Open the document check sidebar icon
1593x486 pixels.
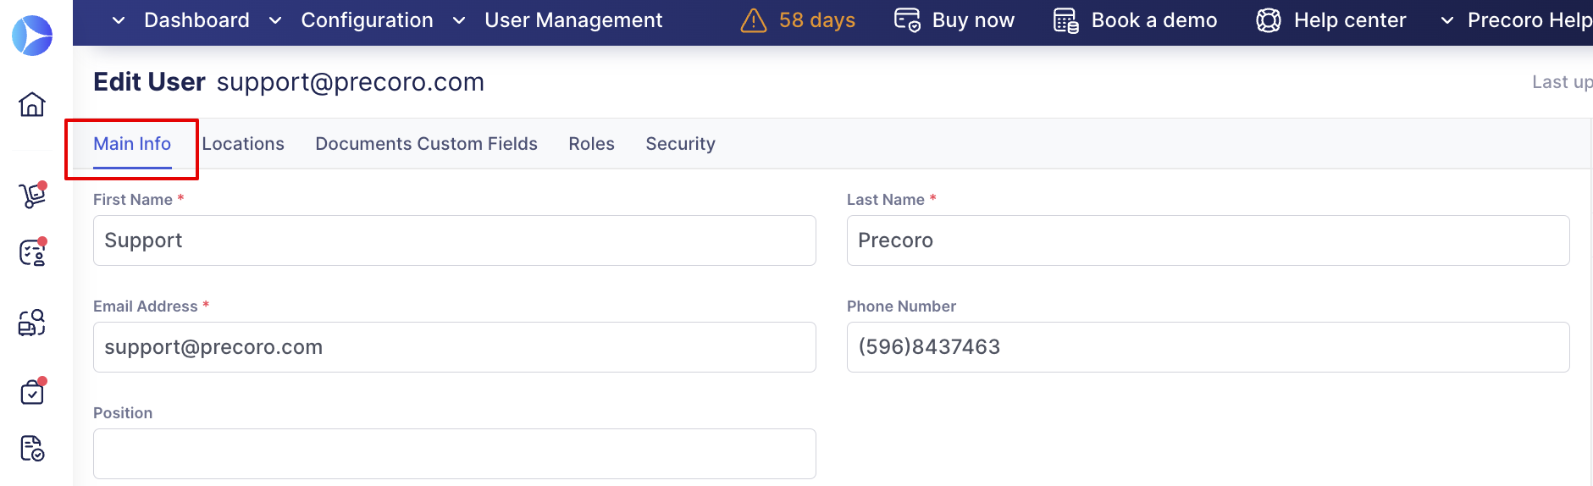click(32, 448)
